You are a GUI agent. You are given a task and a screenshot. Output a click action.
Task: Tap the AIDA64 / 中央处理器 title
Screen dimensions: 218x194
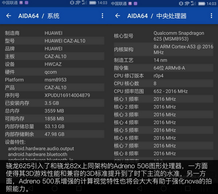point(157,16)
